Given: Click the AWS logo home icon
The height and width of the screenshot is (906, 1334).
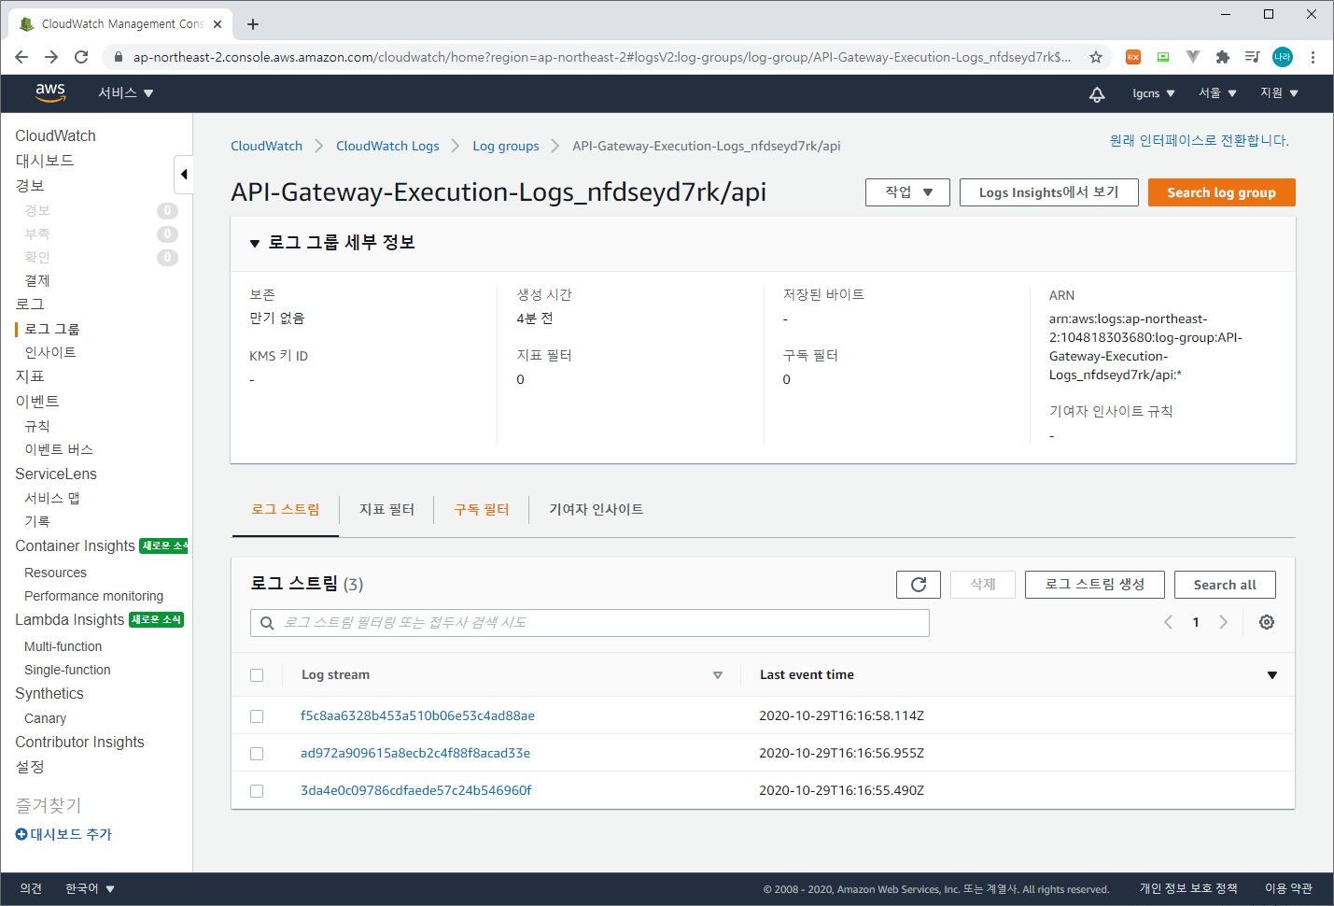Looking at the screenshot, I should 50,92.
